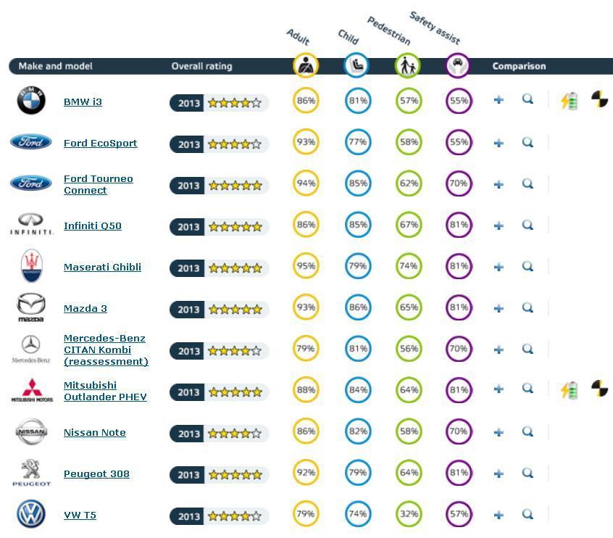The image size is (613, 538).
Task: Open the Infiniti Q50 link
Action: [92, 225]
